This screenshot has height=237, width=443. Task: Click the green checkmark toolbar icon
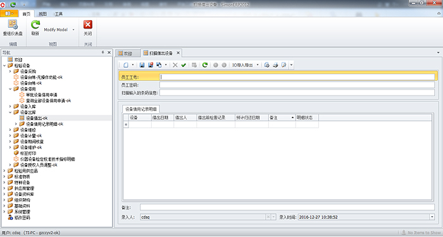tap(184, 65)
